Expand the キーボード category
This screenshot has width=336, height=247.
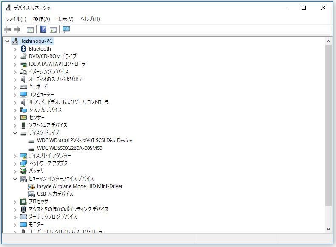click(15, 87)
